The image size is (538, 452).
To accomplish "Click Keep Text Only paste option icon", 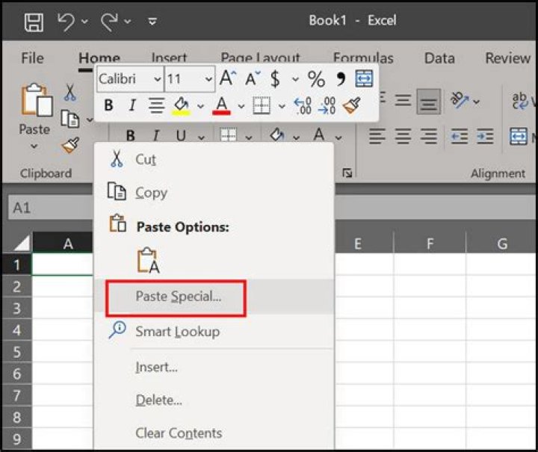I will (x=149, y=260).
